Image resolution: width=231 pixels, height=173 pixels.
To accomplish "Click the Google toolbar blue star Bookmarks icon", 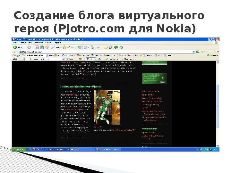I will coord(64,55).
